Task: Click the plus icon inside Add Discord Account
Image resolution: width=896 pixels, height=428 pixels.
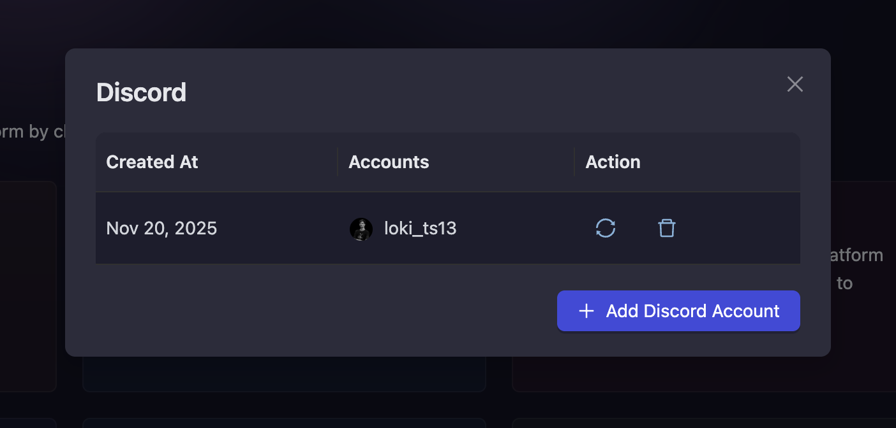Action: pos(586,311)
